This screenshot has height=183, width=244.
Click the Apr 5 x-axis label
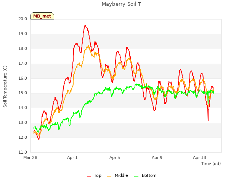[x=115, y=157]
